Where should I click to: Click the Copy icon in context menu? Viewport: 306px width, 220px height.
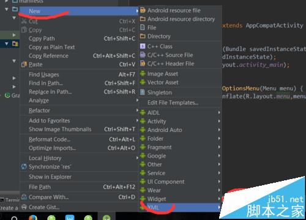tap(24, 30)
